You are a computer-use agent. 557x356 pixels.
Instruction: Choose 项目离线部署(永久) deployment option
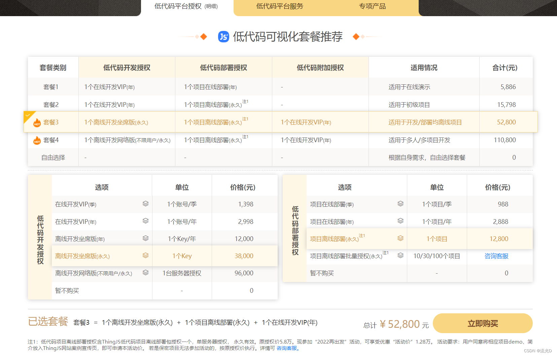pos(420,239)
